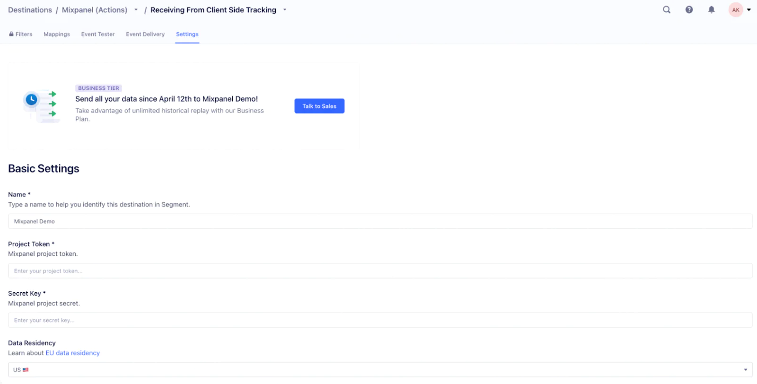The width and height of the screenshot is (757, 384).
Task: Click the help question mark icon
Action: (689, 10)
